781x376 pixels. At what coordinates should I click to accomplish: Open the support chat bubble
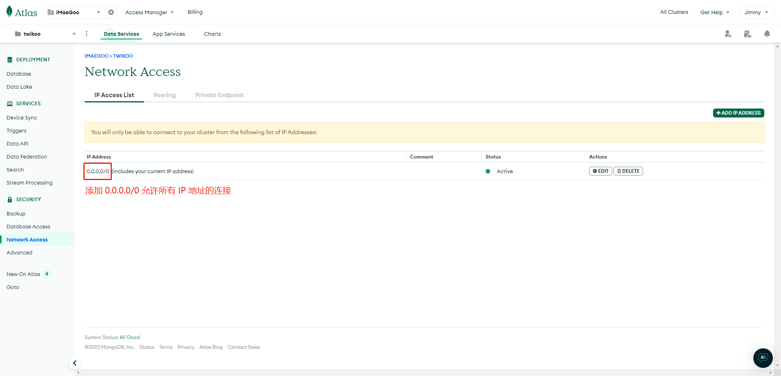click(x=763, y=358)
